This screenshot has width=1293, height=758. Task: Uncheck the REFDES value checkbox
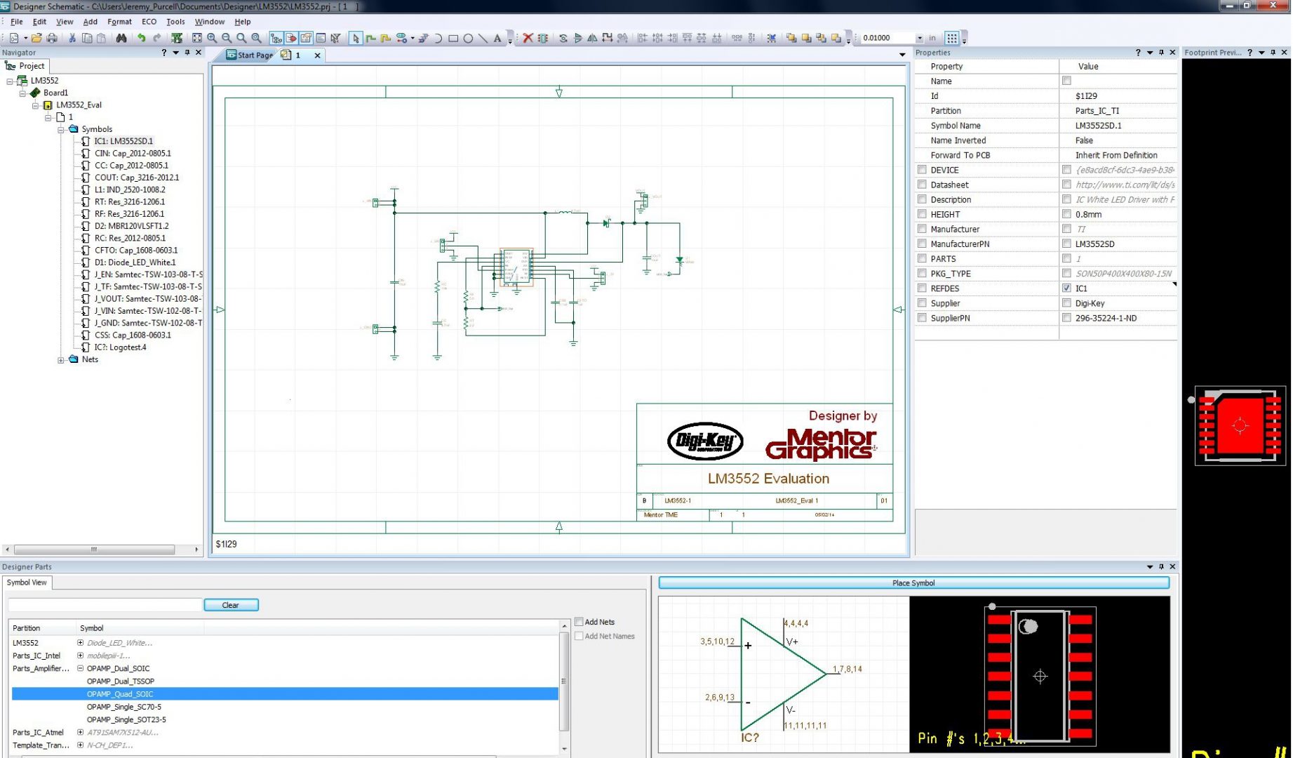tap(1066, 288)
